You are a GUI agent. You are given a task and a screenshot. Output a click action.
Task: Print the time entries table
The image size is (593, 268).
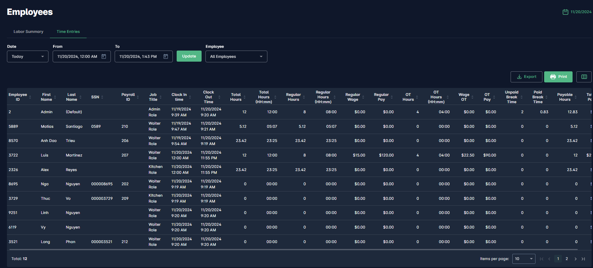click(558, 77)
